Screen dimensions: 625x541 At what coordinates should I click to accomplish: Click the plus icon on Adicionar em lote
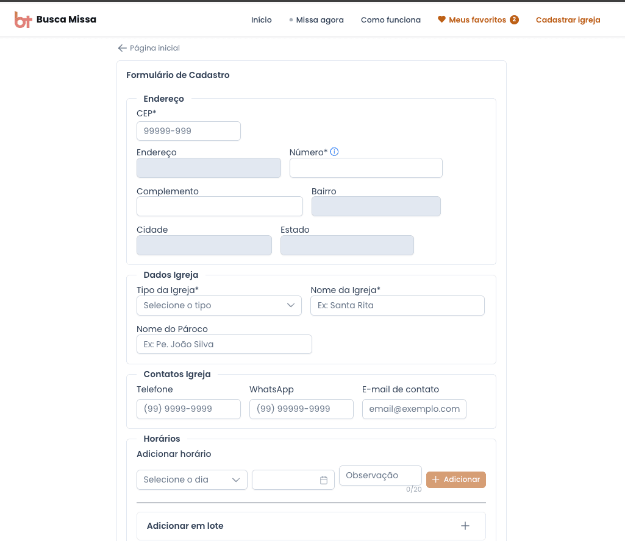[465, 526]
